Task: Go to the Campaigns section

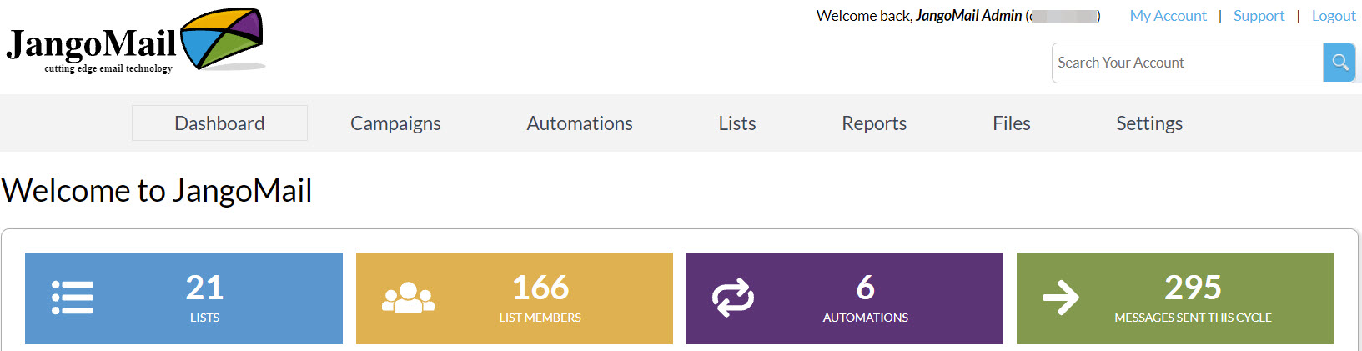Action: [395, 123]
